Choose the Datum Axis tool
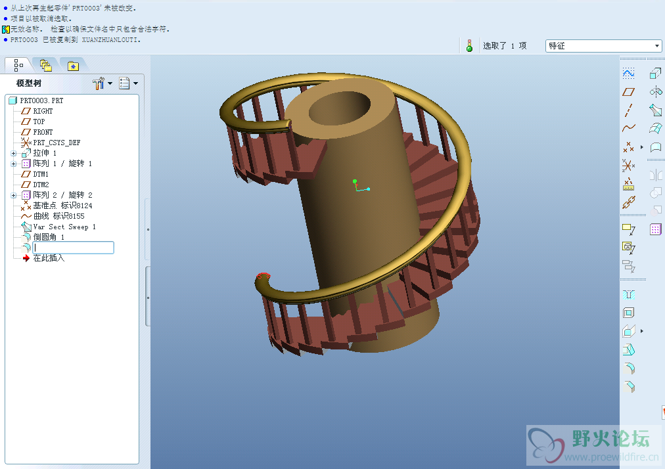Image resolution: width=665 pixels, height=469 pixels. click(628, 110)
